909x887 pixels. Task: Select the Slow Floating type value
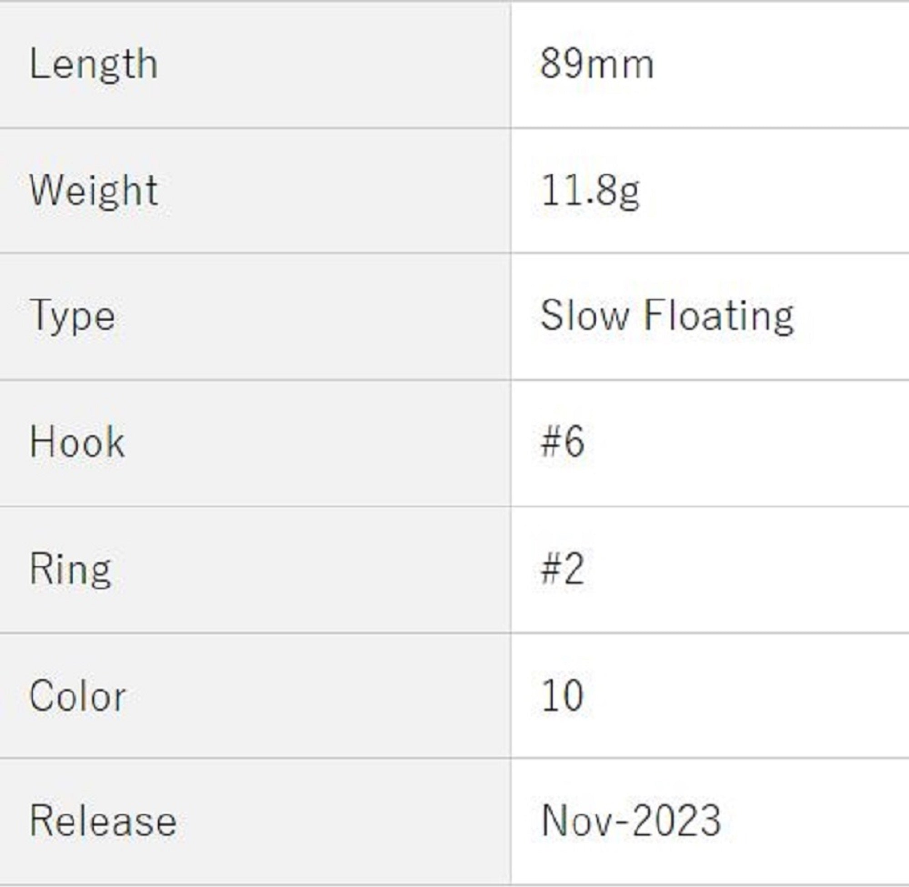[666, 316]
